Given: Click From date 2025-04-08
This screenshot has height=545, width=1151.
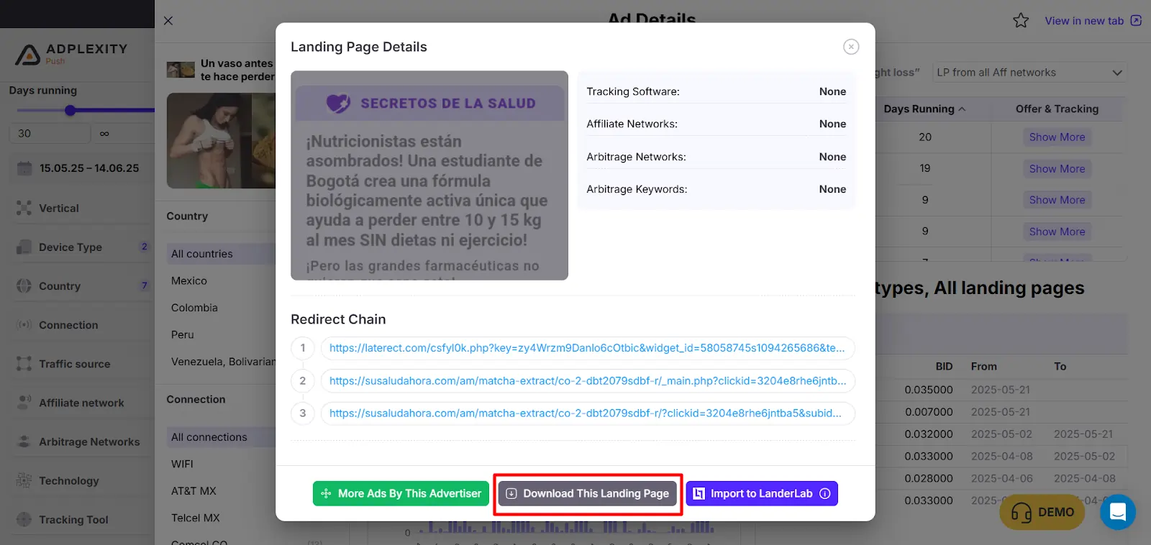Looking at the screenshot, I should click(1001, 457).
